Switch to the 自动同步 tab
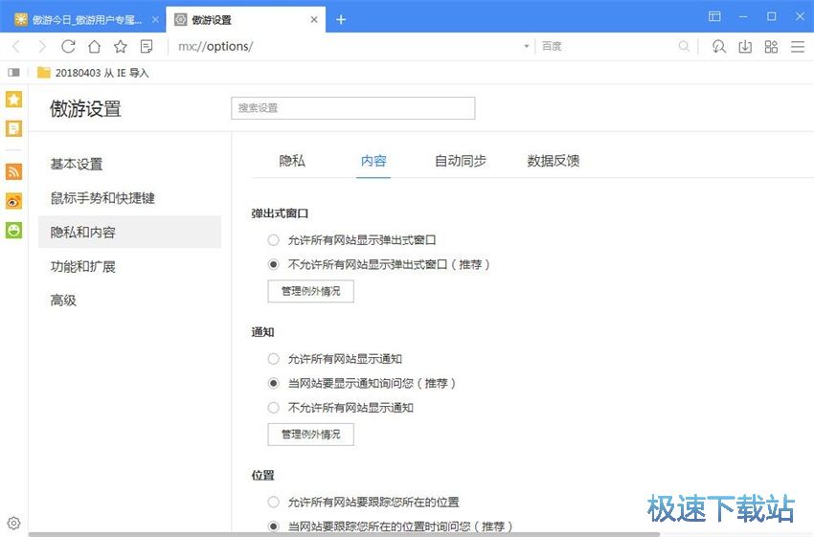This screenshot has width=814, height=537. (461, 161)
